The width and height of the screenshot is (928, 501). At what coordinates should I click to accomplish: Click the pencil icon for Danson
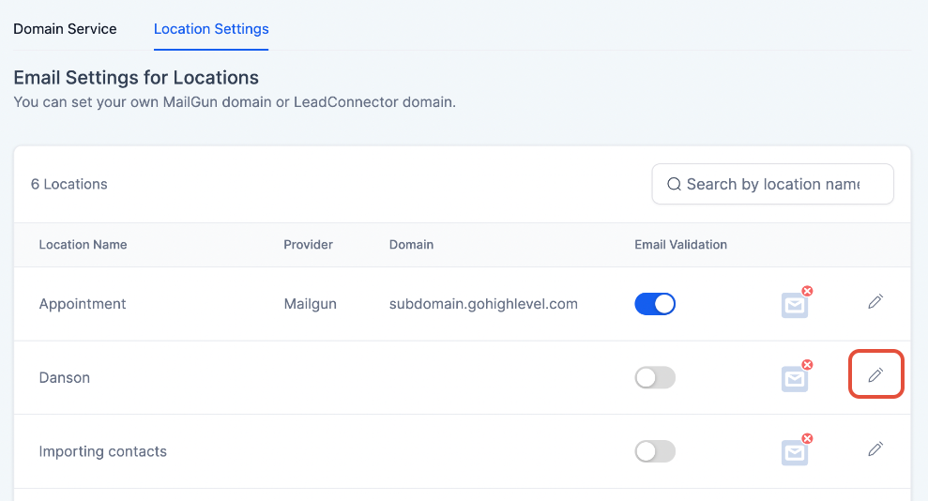point(875,375)
